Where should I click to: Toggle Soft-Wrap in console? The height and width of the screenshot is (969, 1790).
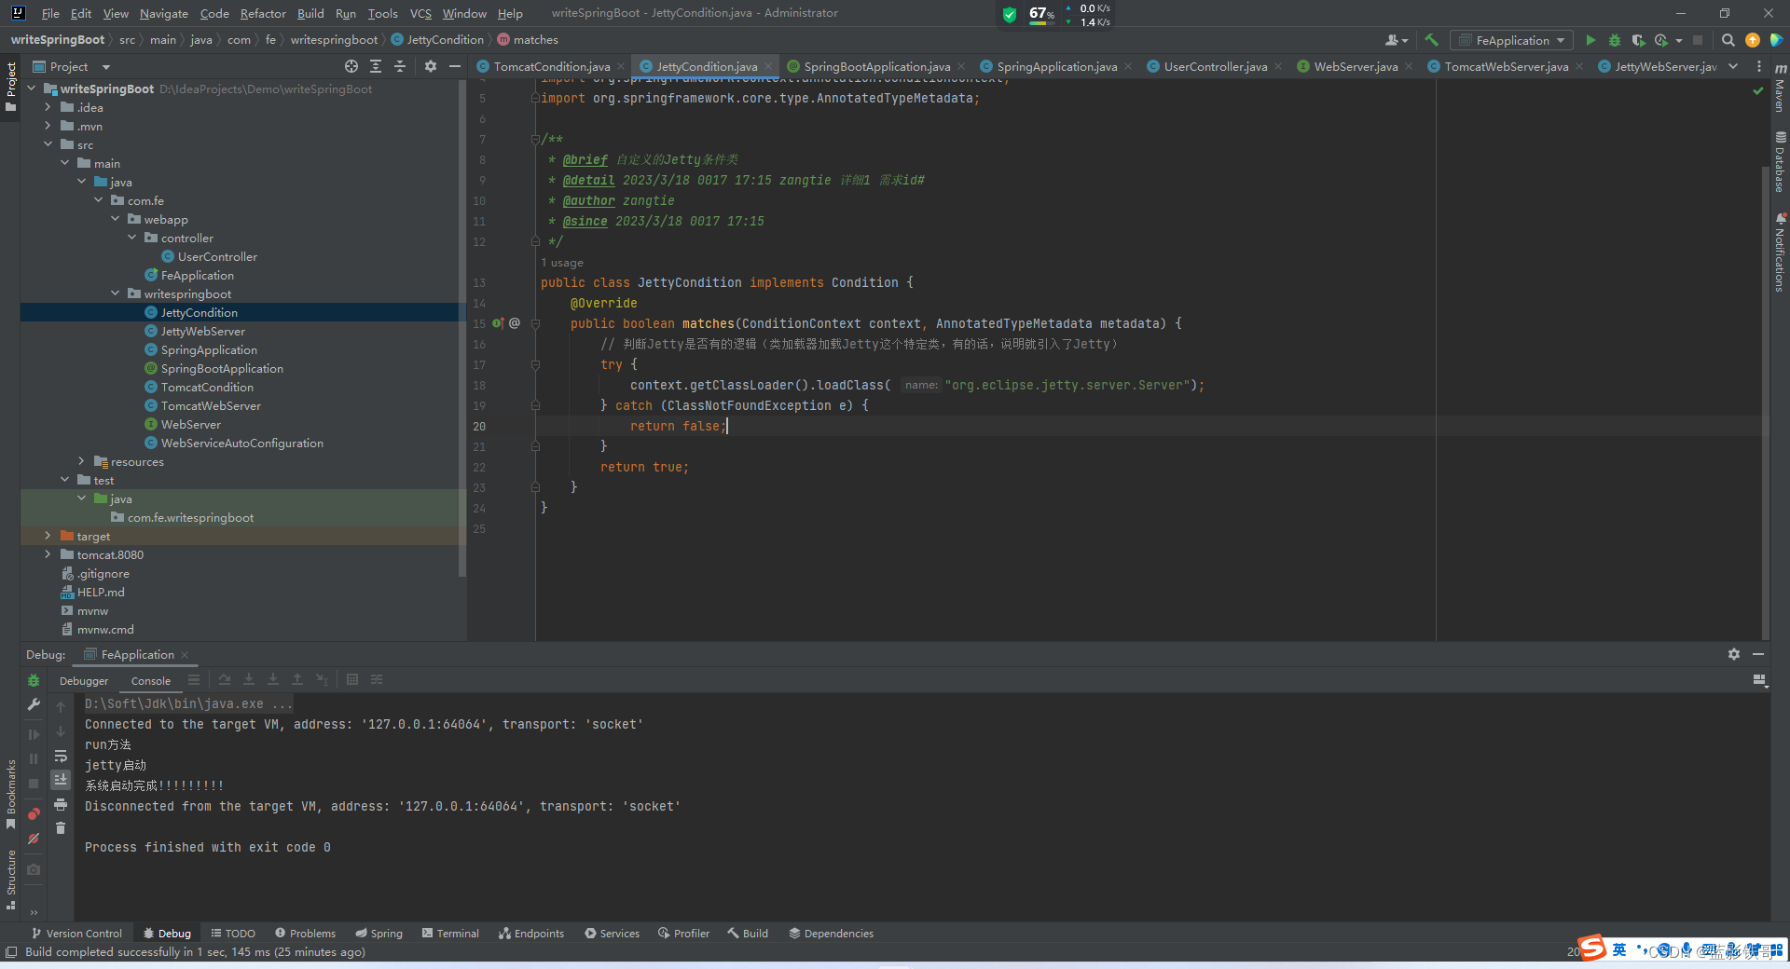[x=61, y=756]
